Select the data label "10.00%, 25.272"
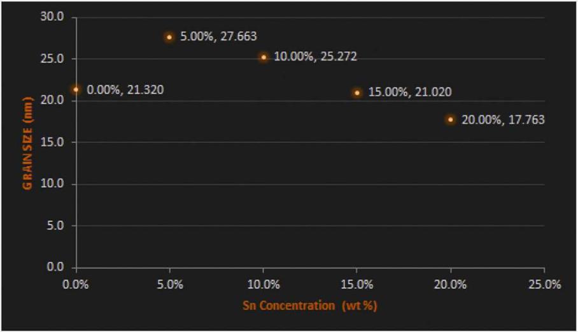 coord(316,57)
